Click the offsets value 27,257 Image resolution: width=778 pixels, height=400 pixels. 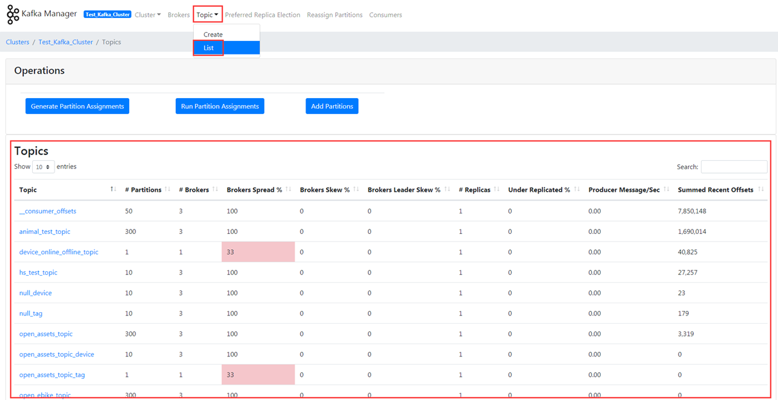coord(687,272)
